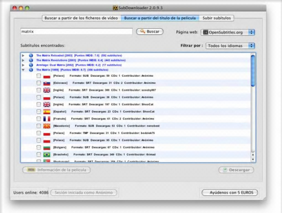Tick checkbox for Macedonio subtitle

point(39,126)
